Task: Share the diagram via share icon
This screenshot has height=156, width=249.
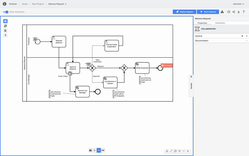Action: [x=234, y=12]
